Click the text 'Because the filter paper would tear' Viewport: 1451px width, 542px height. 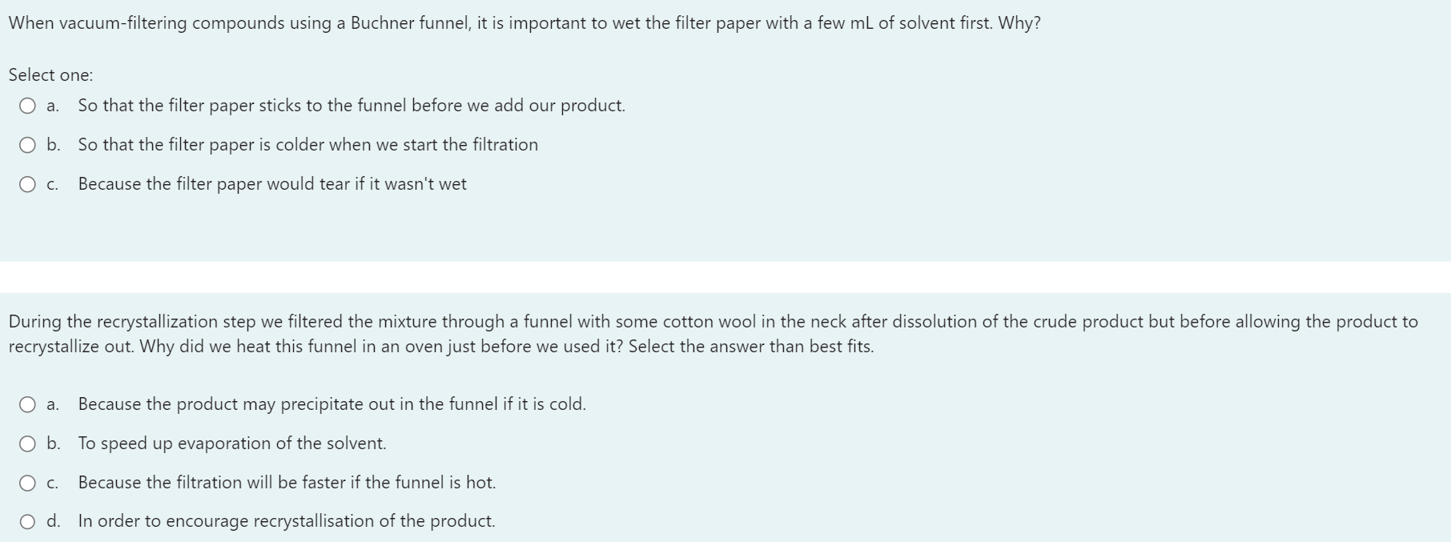pyautogui.click(x=271, y=183)
